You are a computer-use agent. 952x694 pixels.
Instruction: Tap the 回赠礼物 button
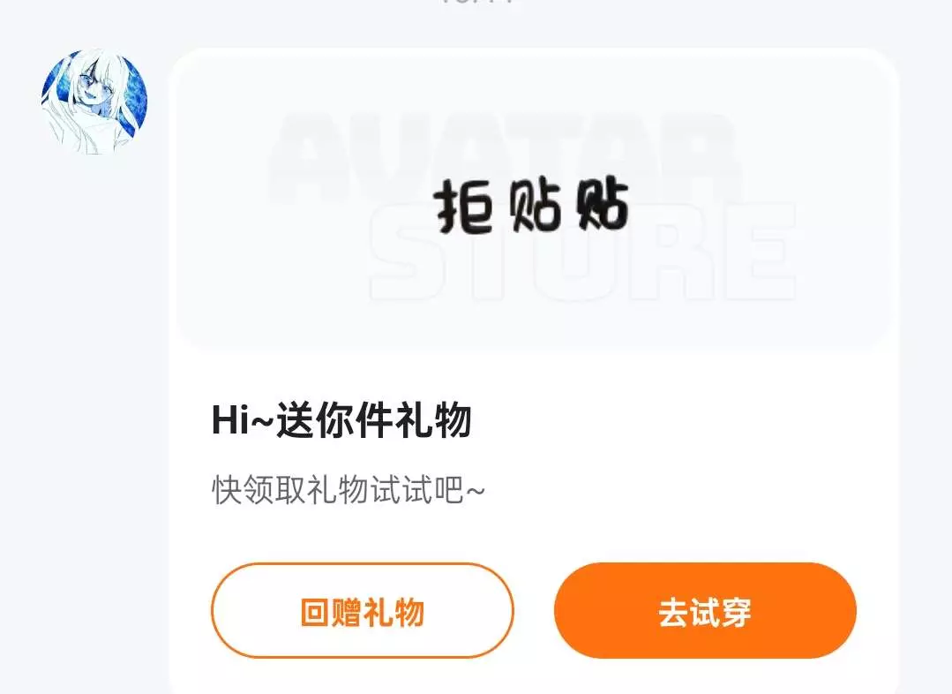click(x=363, y=611)
